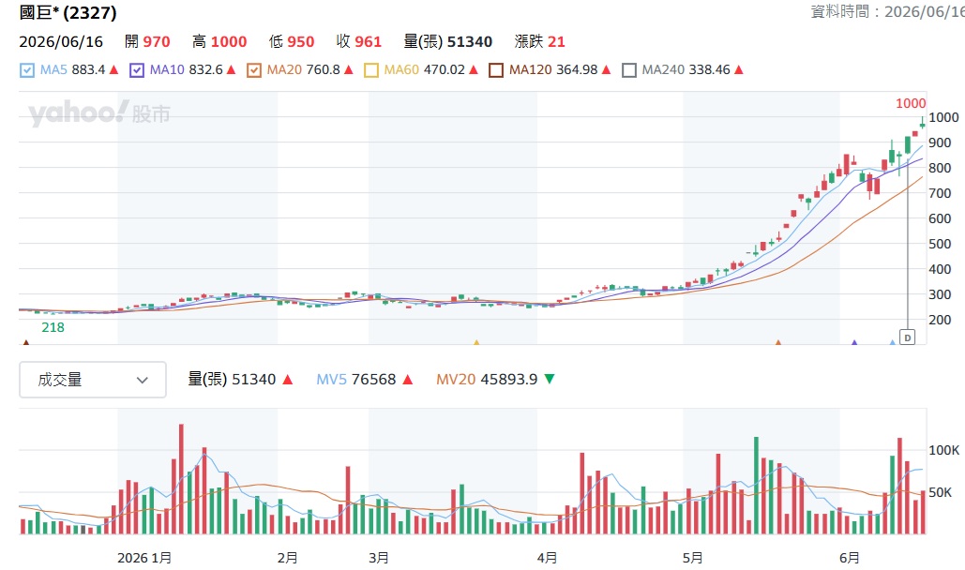Screen dimensions: 965x570
Task: Select the high price 高 1000 in header
Action: [x=219, y=42]
